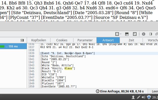The height and width of the screenshot is (100, 158).
Task: Click the clock in the taskbar
Action: (155, 97)
